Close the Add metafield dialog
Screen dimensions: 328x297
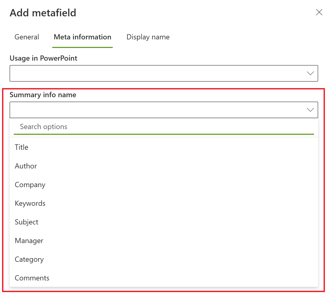(319, 12)
